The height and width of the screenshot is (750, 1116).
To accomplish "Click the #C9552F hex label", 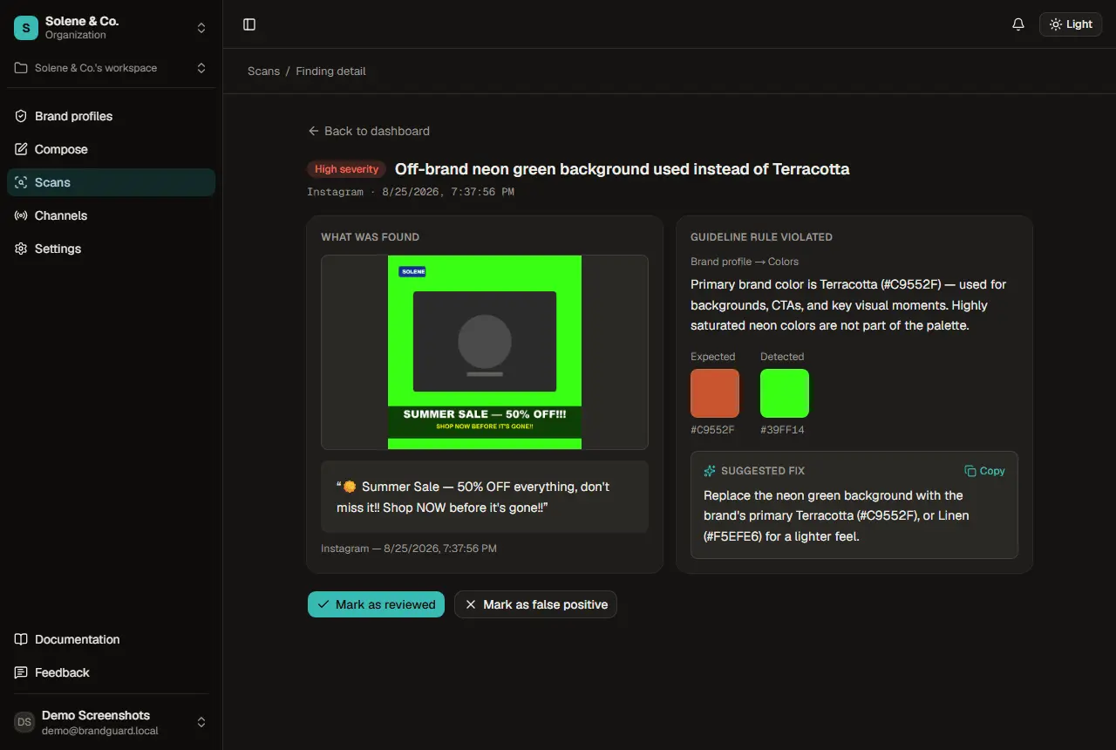I will 712,430.
